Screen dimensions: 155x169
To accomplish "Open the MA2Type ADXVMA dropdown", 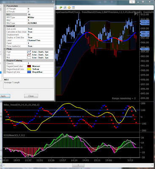I will [x=40, y=23].
